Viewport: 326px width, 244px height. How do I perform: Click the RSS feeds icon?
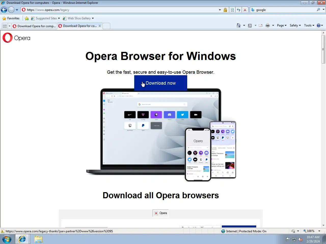click(250, 25)
